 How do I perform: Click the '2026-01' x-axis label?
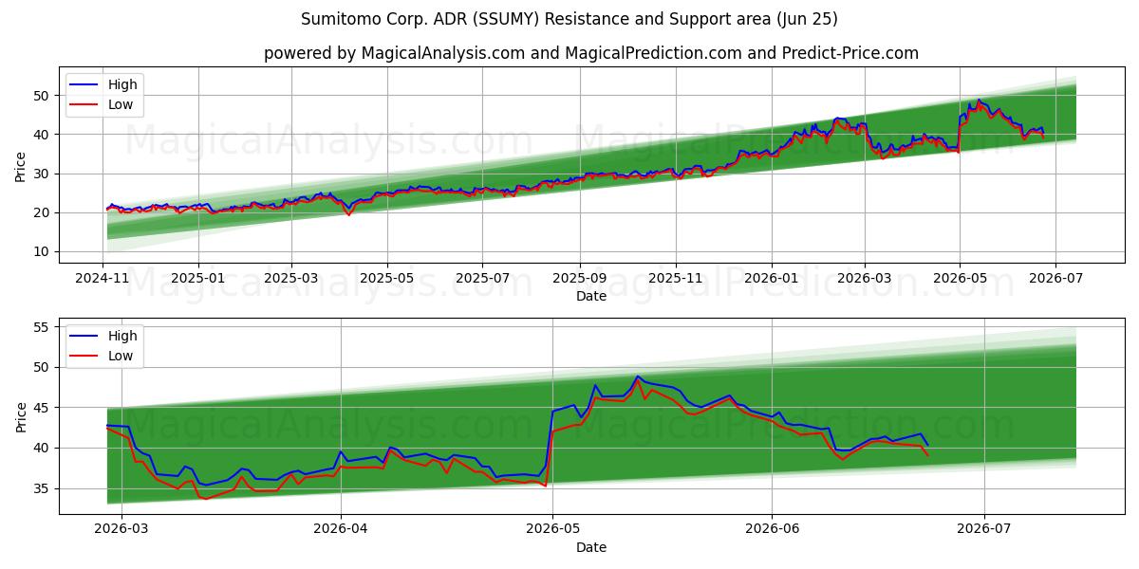[x=771, y=281]
